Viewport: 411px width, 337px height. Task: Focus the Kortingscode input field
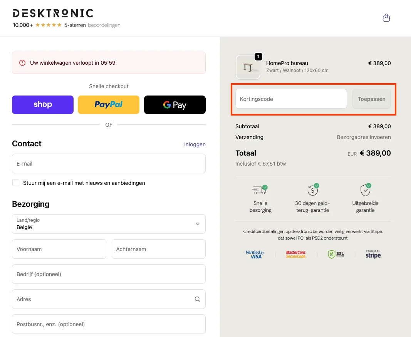coord(291,99)
